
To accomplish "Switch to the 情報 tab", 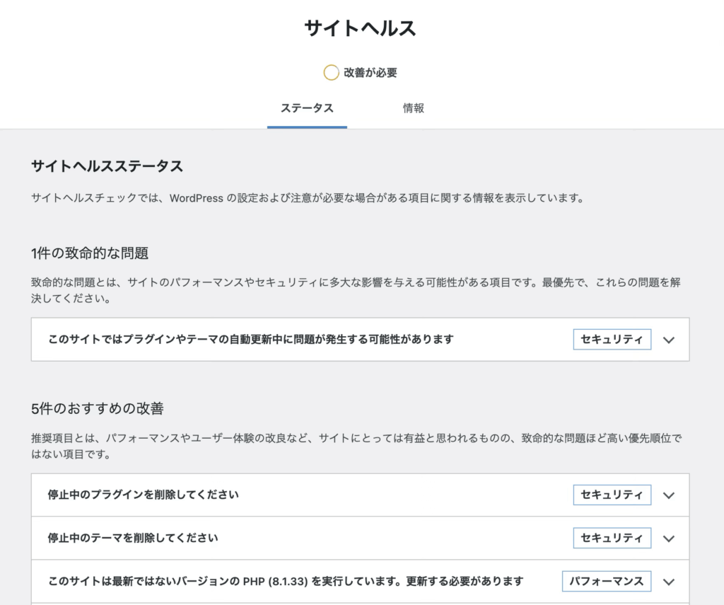I will coord(414,108).
